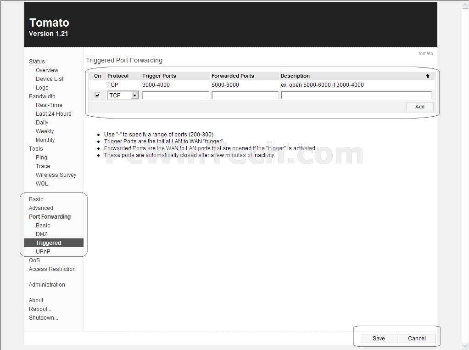Click Shutdown... in the sidebar

(44, 318)
